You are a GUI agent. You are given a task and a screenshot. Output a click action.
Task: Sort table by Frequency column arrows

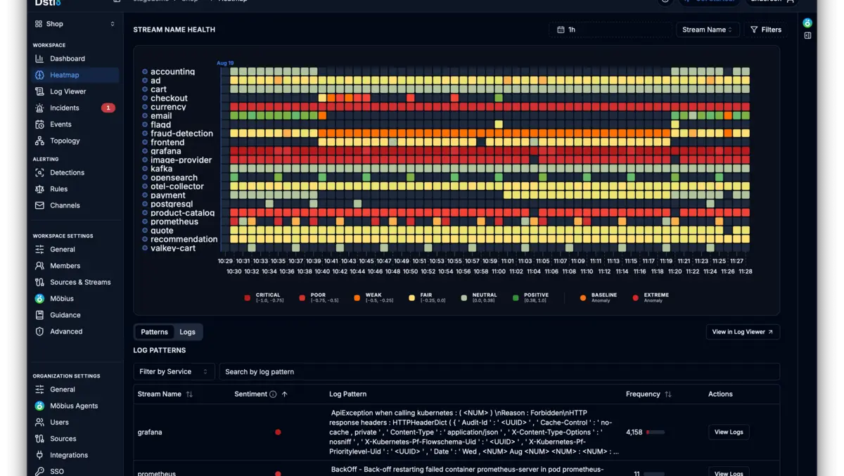click(668, 394)
